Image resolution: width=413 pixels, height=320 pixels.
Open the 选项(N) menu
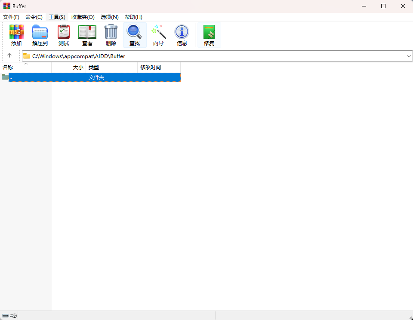coord(110,17)
